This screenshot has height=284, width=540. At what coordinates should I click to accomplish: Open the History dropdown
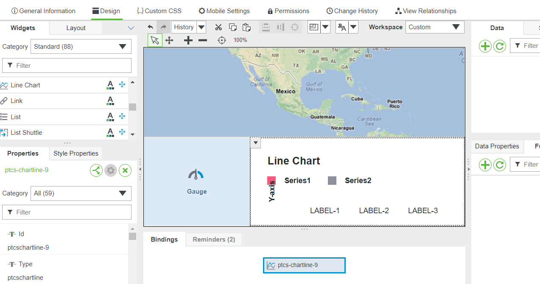click(201, 27)
